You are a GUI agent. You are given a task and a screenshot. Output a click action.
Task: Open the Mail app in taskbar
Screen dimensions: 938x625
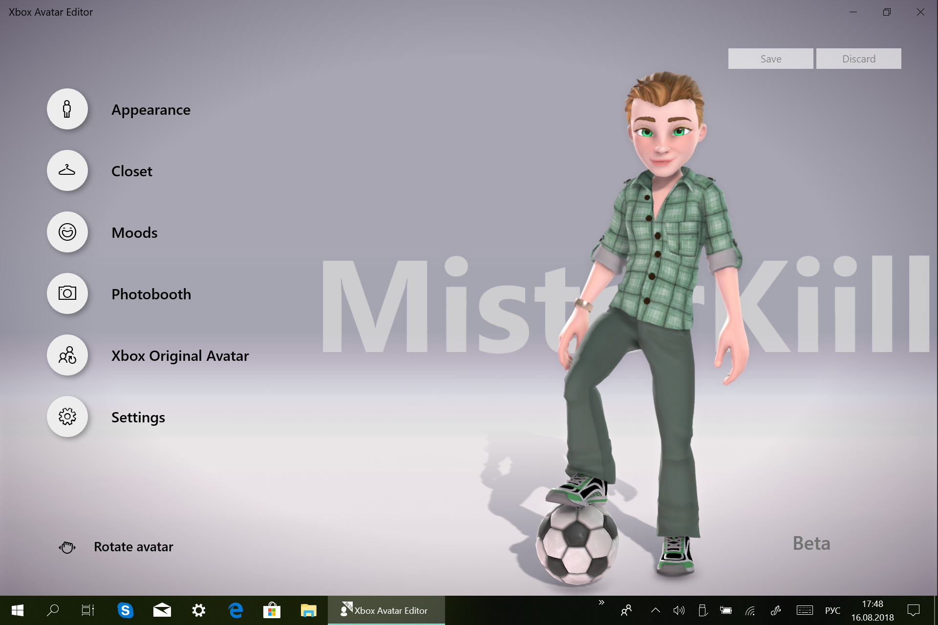(x=162, y=610)
